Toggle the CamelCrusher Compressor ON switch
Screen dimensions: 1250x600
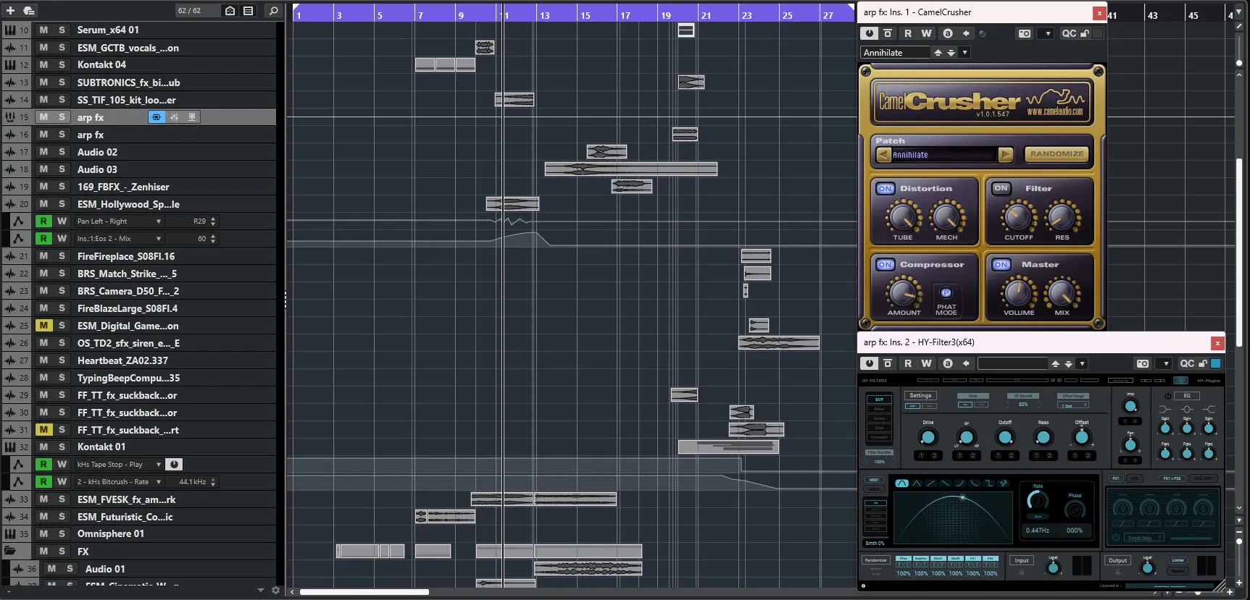[x=886, y=265]
